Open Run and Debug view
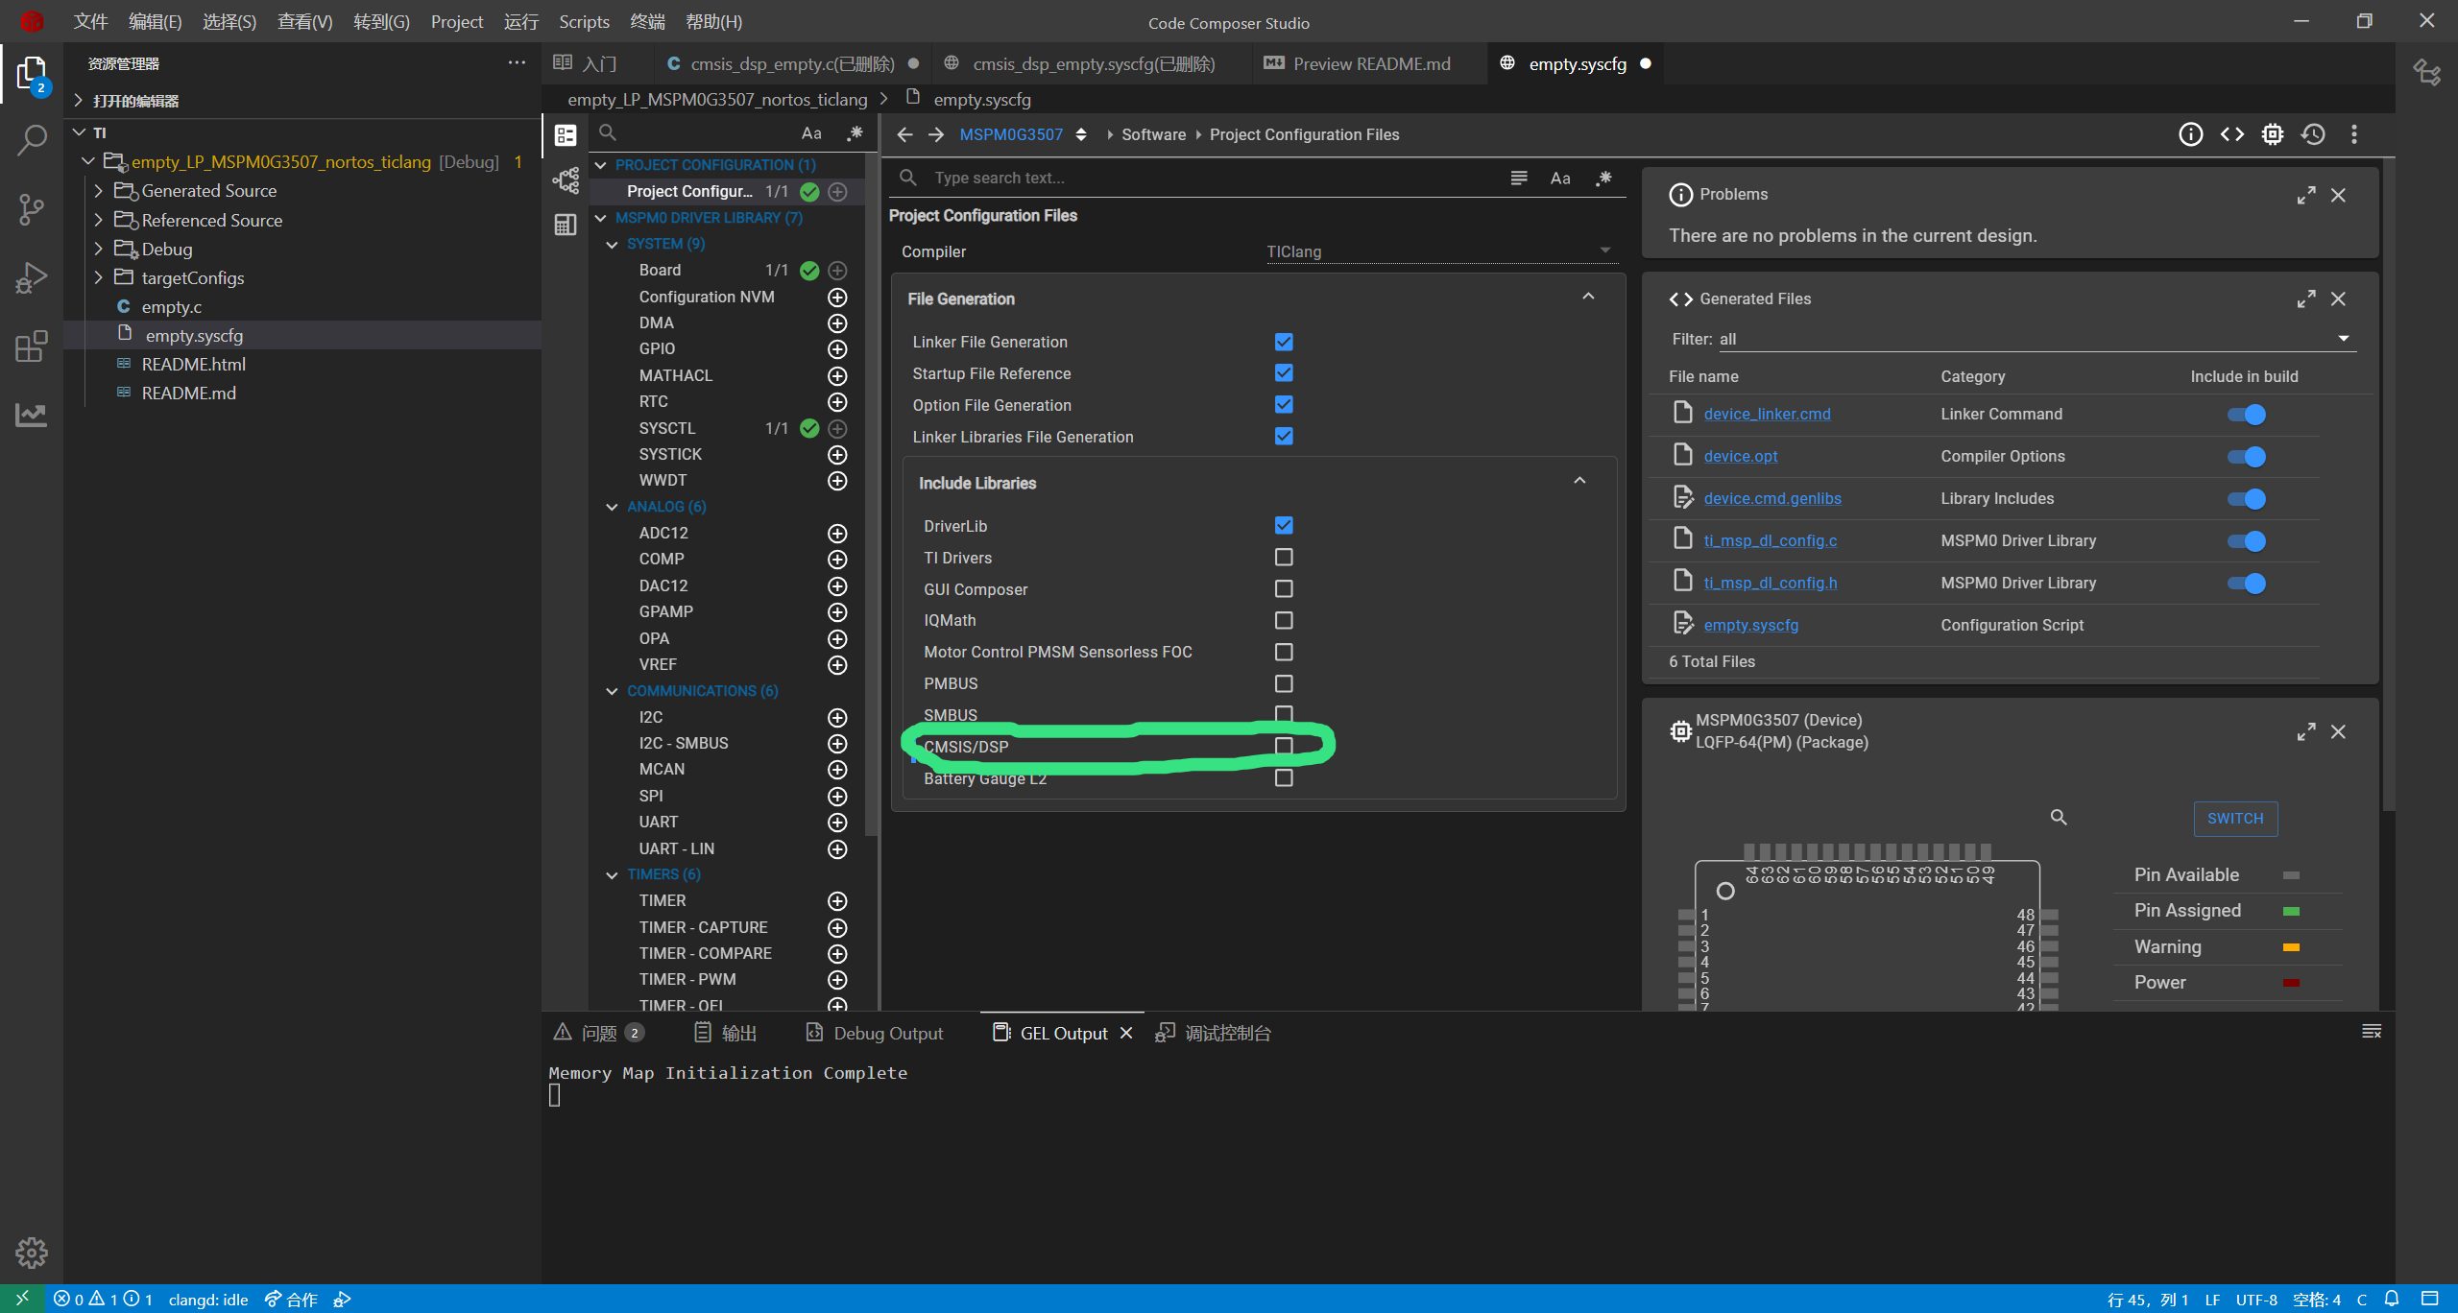2458x1313 pixels. [x=32, y=277]
